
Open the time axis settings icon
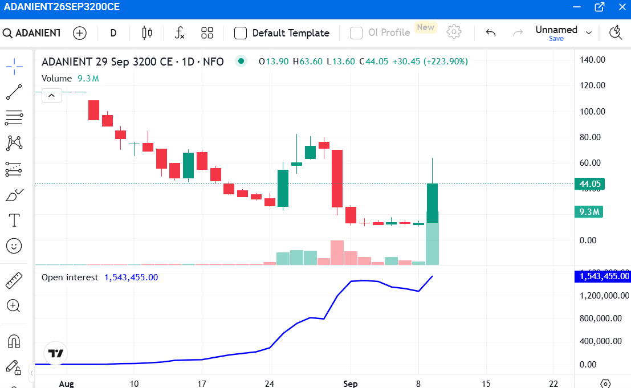point(606,383)
